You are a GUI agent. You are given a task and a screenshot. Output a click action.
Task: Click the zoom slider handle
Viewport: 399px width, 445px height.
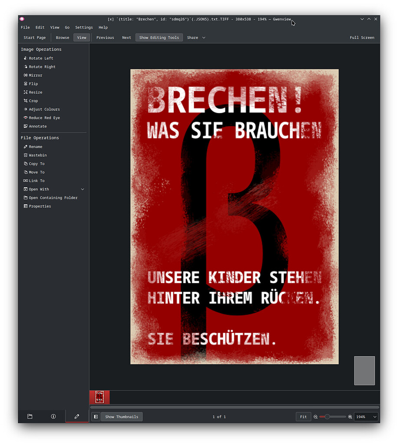(x=327, y=417)
